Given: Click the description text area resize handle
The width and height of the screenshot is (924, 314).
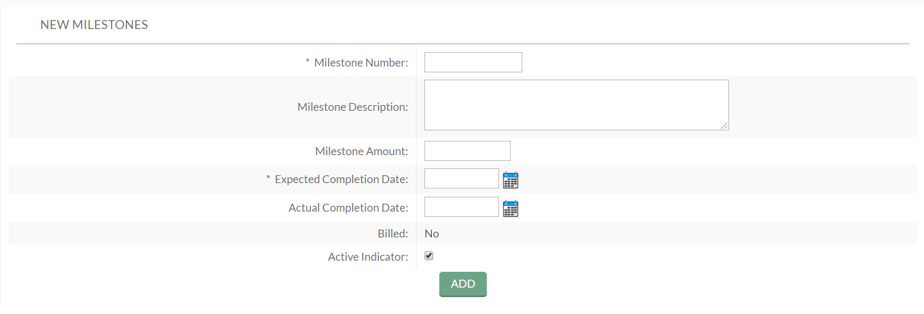Looking at the screenshot, I should coord(724,126).
